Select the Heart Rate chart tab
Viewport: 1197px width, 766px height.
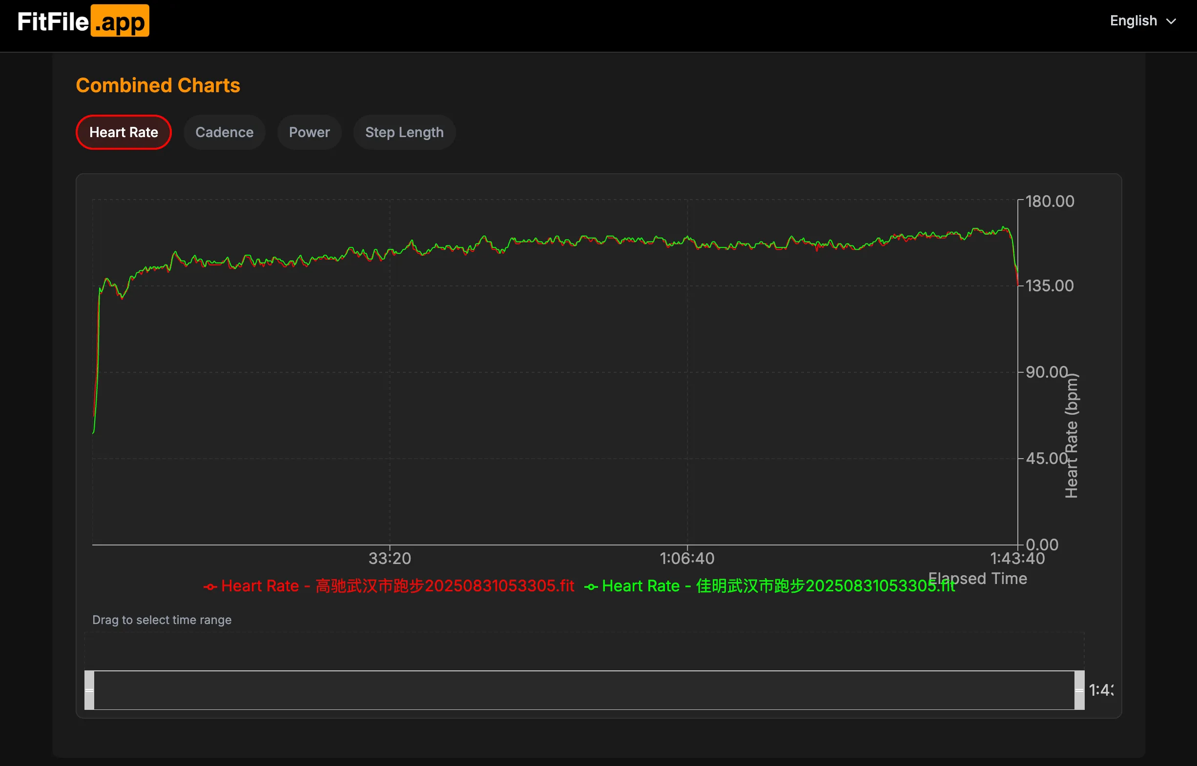pos(124,132)
